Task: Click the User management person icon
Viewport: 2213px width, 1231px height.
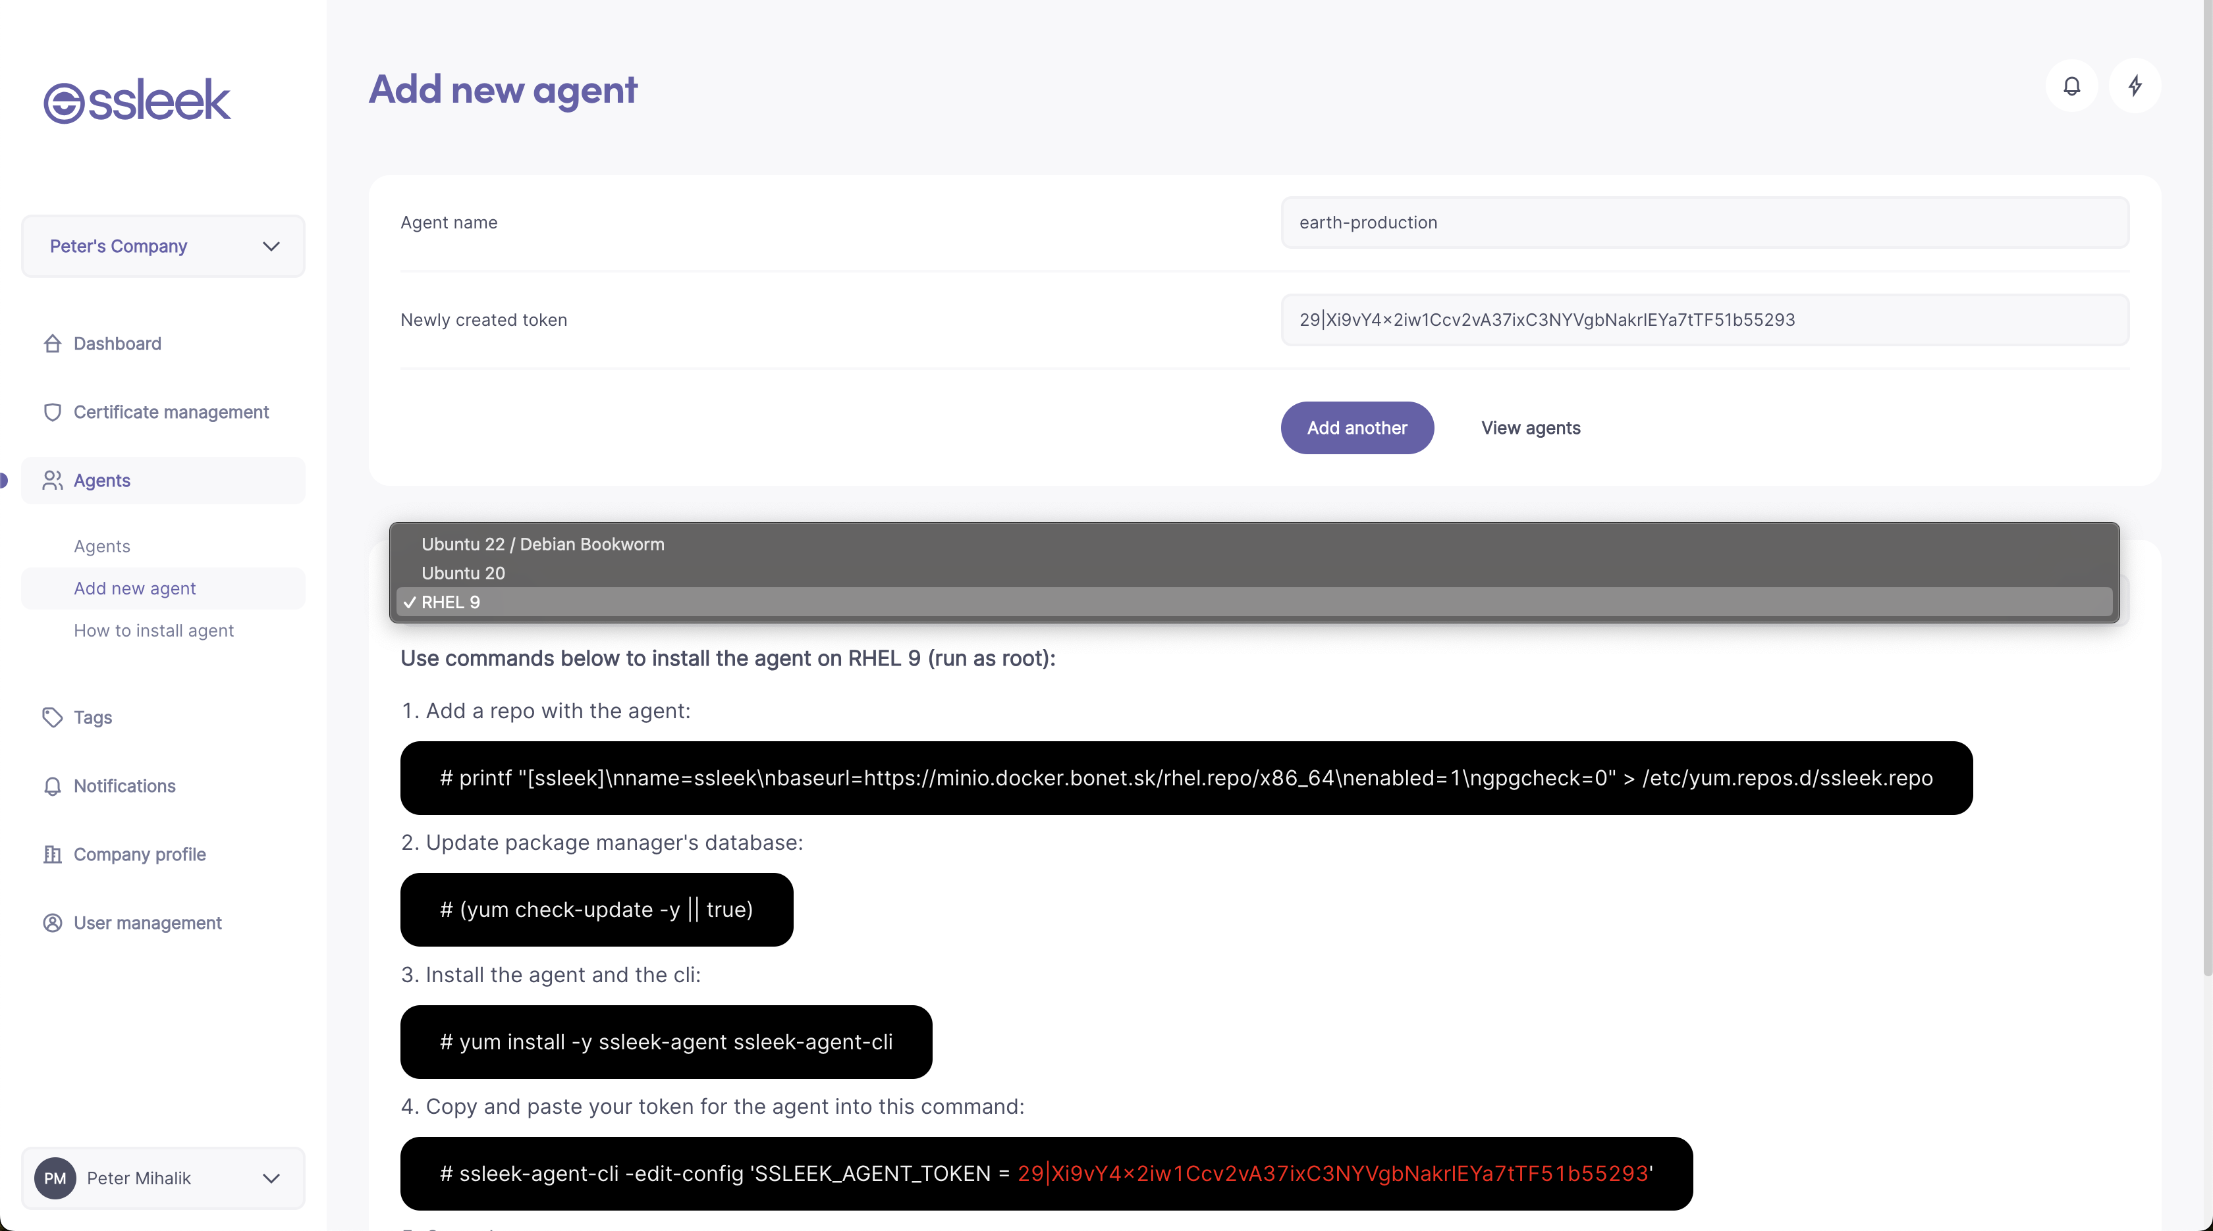Action: [53, 923]
